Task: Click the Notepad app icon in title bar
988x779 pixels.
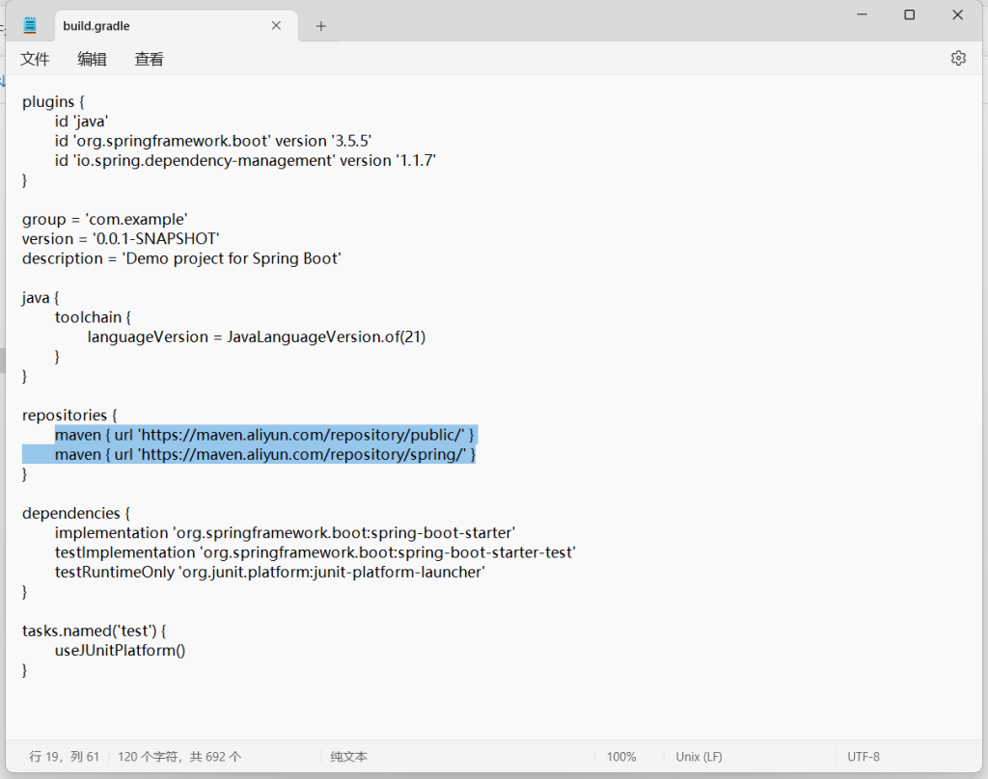Action: [30, 26]
